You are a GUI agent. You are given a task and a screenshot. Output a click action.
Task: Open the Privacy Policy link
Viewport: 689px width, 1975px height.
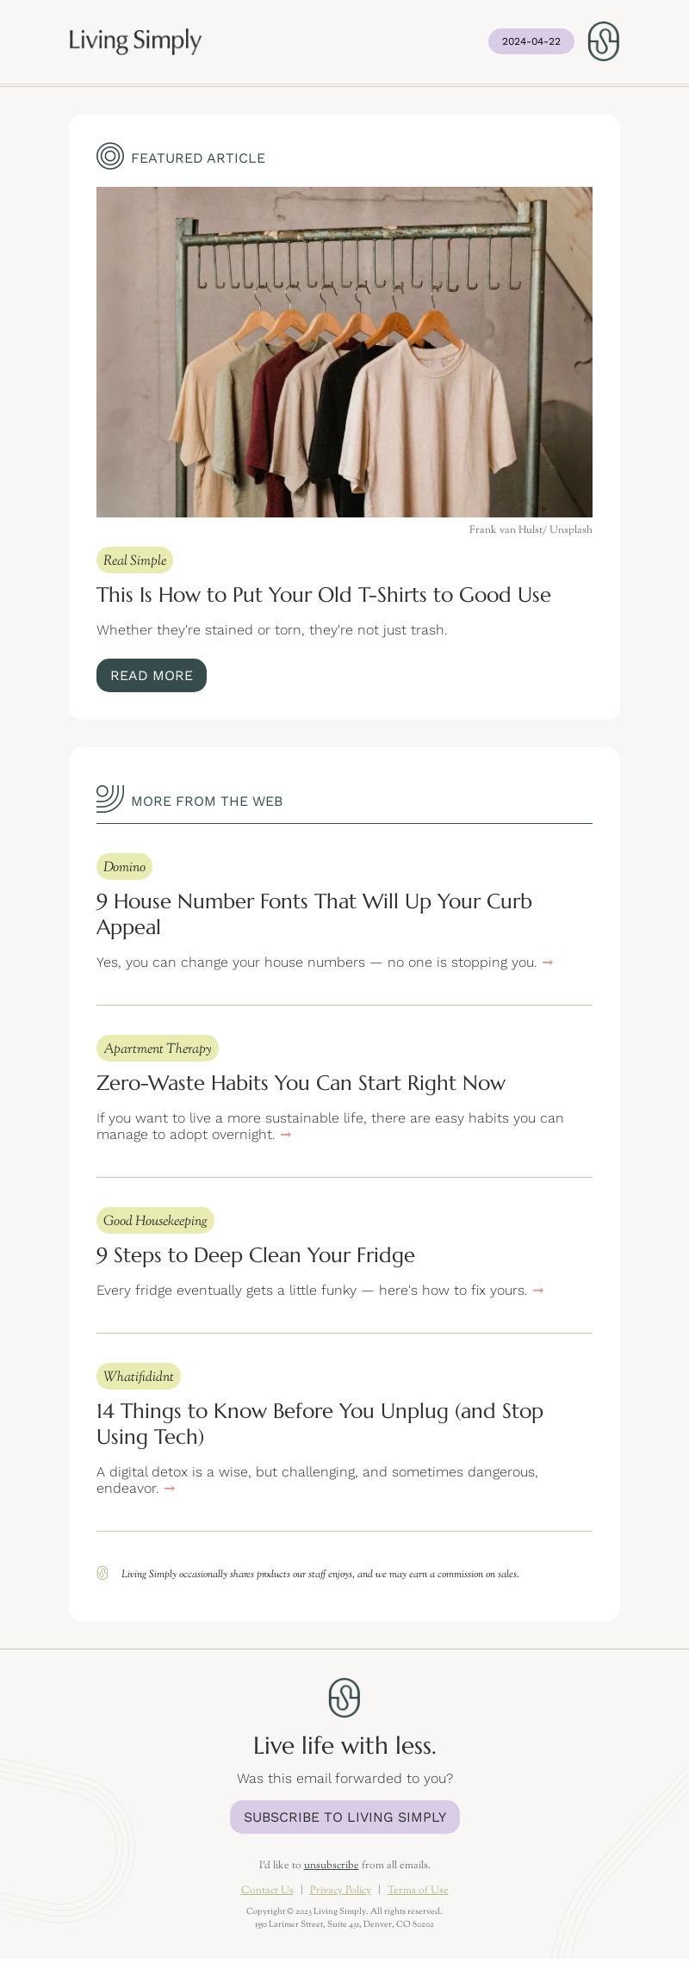tap(340, 1890)
